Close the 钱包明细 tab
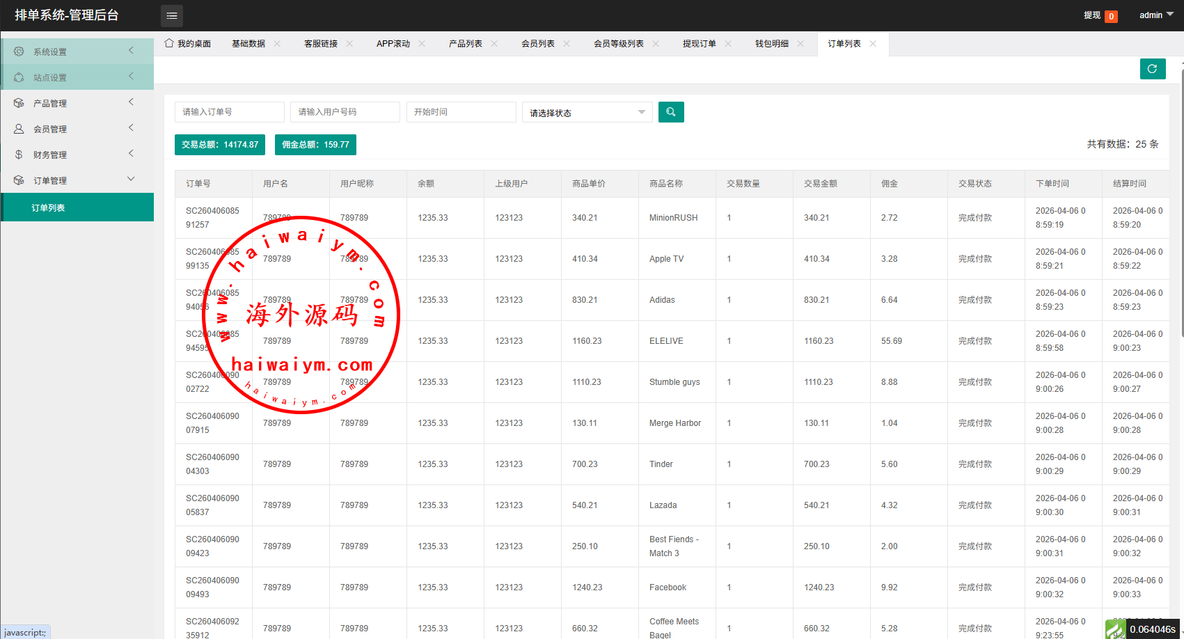Image resolution: width=1184 pixels, height=639 pixels. tap(800, 44)
